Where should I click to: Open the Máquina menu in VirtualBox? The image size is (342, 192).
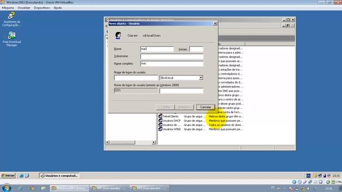click(8, 7)
